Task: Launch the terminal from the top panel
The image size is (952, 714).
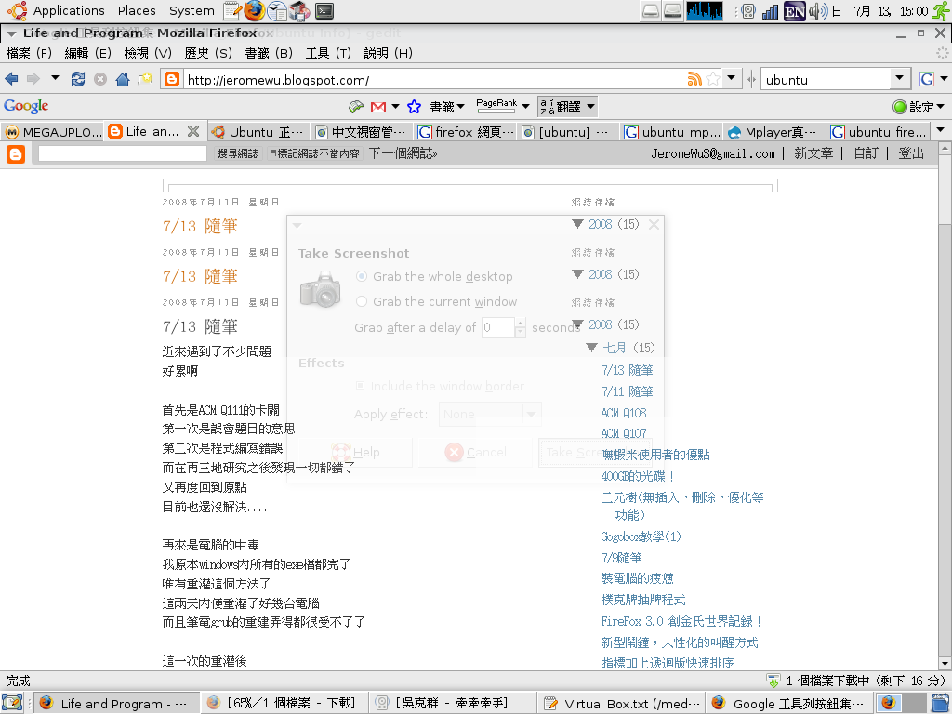Action: point(324,11)
